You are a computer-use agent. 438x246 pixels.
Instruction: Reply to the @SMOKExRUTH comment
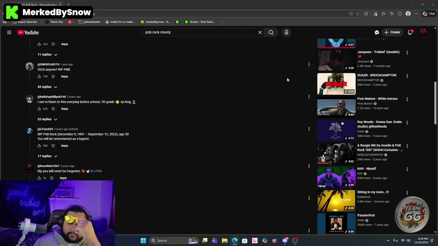pos(65,77)
